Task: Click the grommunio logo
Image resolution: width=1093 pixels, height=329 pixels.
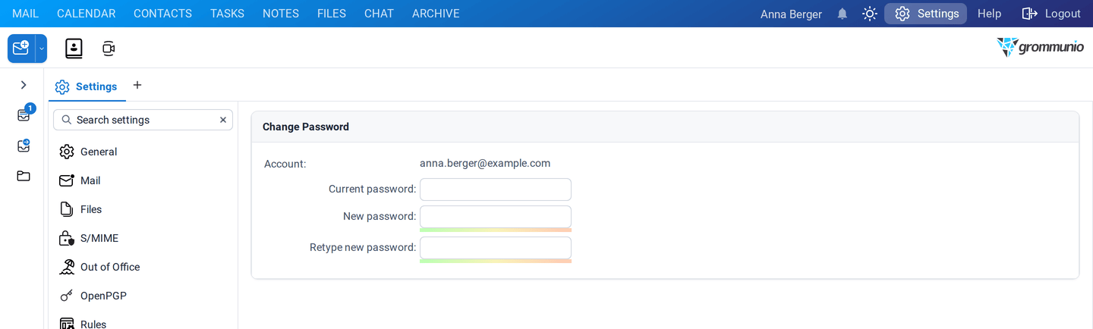Action: 1040,47
